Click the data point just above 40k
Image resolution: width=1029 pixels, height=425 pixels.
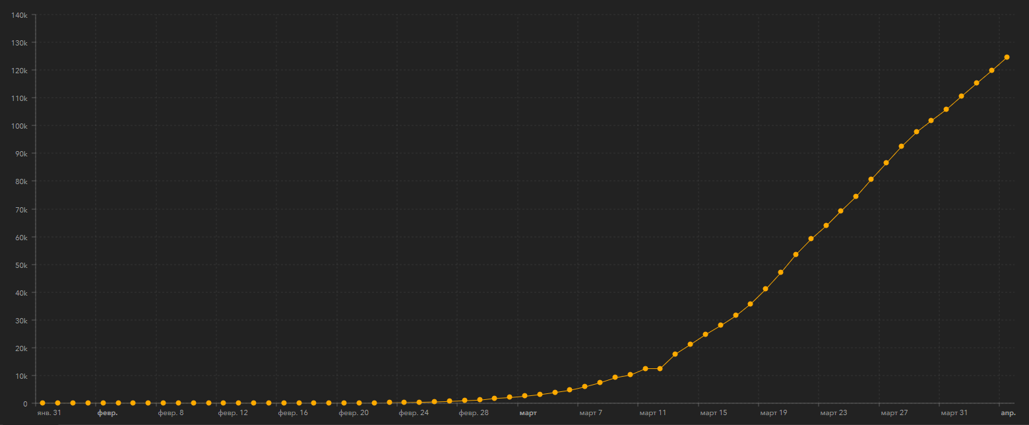pos(765,289)
